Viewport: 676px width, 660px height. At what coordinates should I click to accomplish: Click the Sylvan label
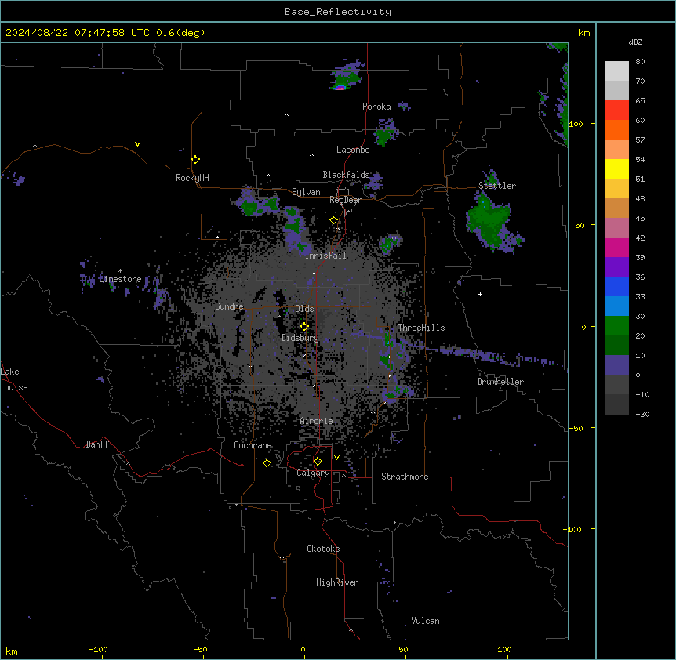click(306, 192)
